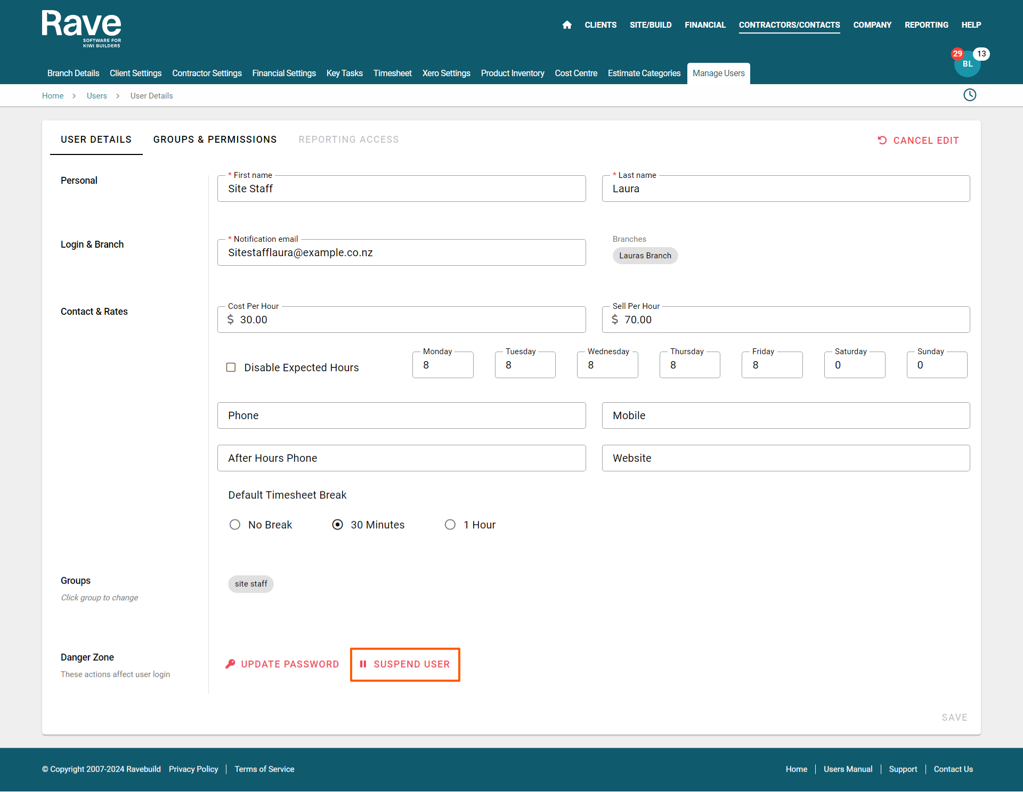This screenshot has width=1023, height=792.
Task: Click the Rave logo
Action: 82,29
